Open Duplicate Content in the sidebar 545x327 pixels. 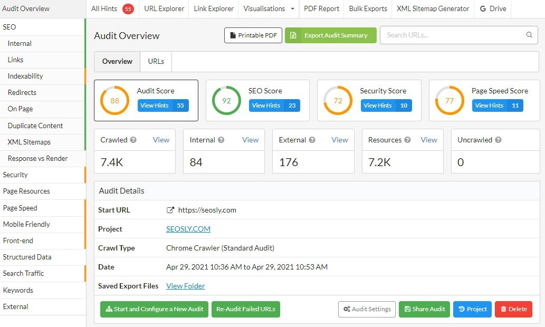[x=42, y=126]
